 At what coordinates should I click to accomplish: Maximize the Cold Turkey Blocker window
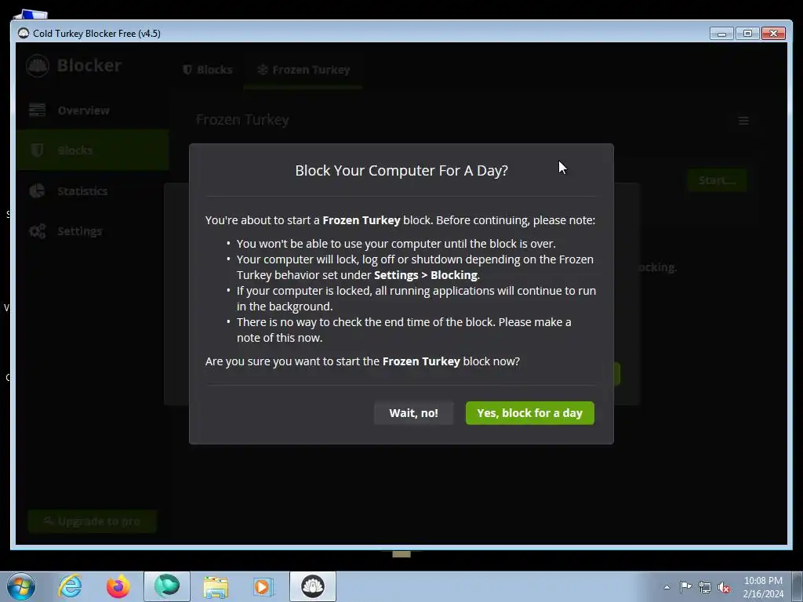click(x=747, y=33)
